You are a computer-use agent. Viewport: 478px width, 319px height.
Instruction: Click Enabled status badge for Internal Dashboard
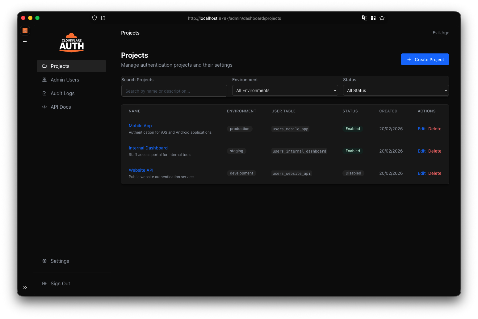pyautogui.click(x=353, y=151)
